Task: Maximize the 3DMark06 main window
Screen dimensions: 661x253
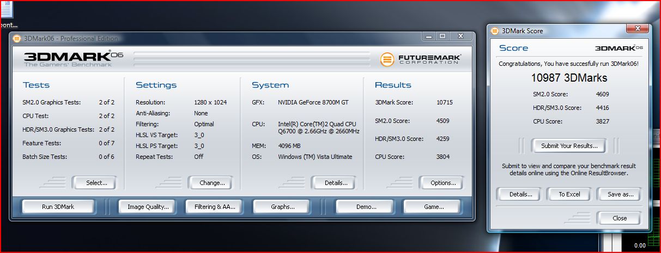Action: coord(442,36)
